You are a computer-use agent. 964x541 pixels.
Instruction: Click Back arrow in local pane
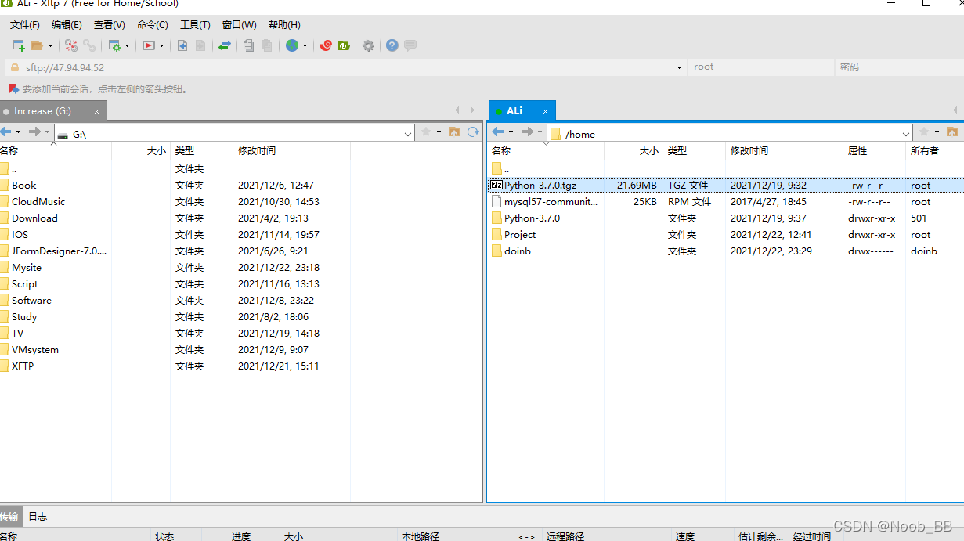point(7,132)
